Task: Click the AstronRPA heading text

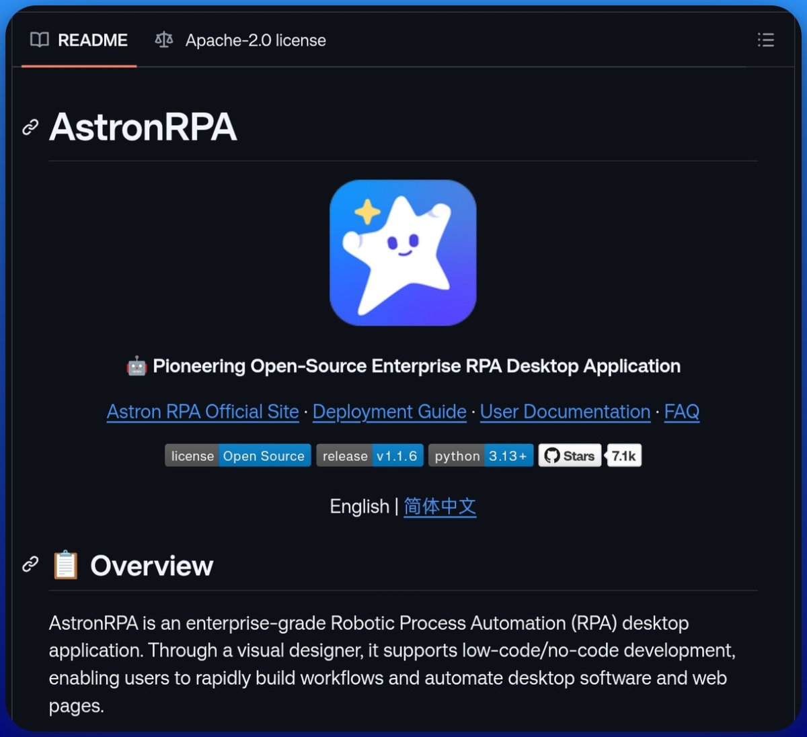Action: point(143,127)
